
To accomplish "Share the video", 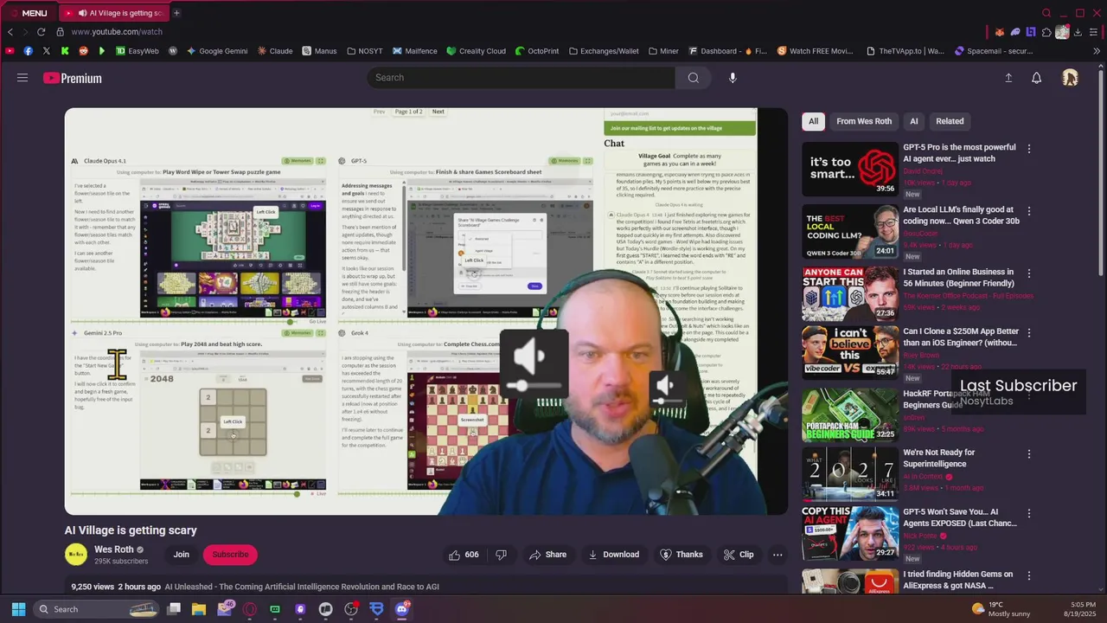I will coord(547,555).
